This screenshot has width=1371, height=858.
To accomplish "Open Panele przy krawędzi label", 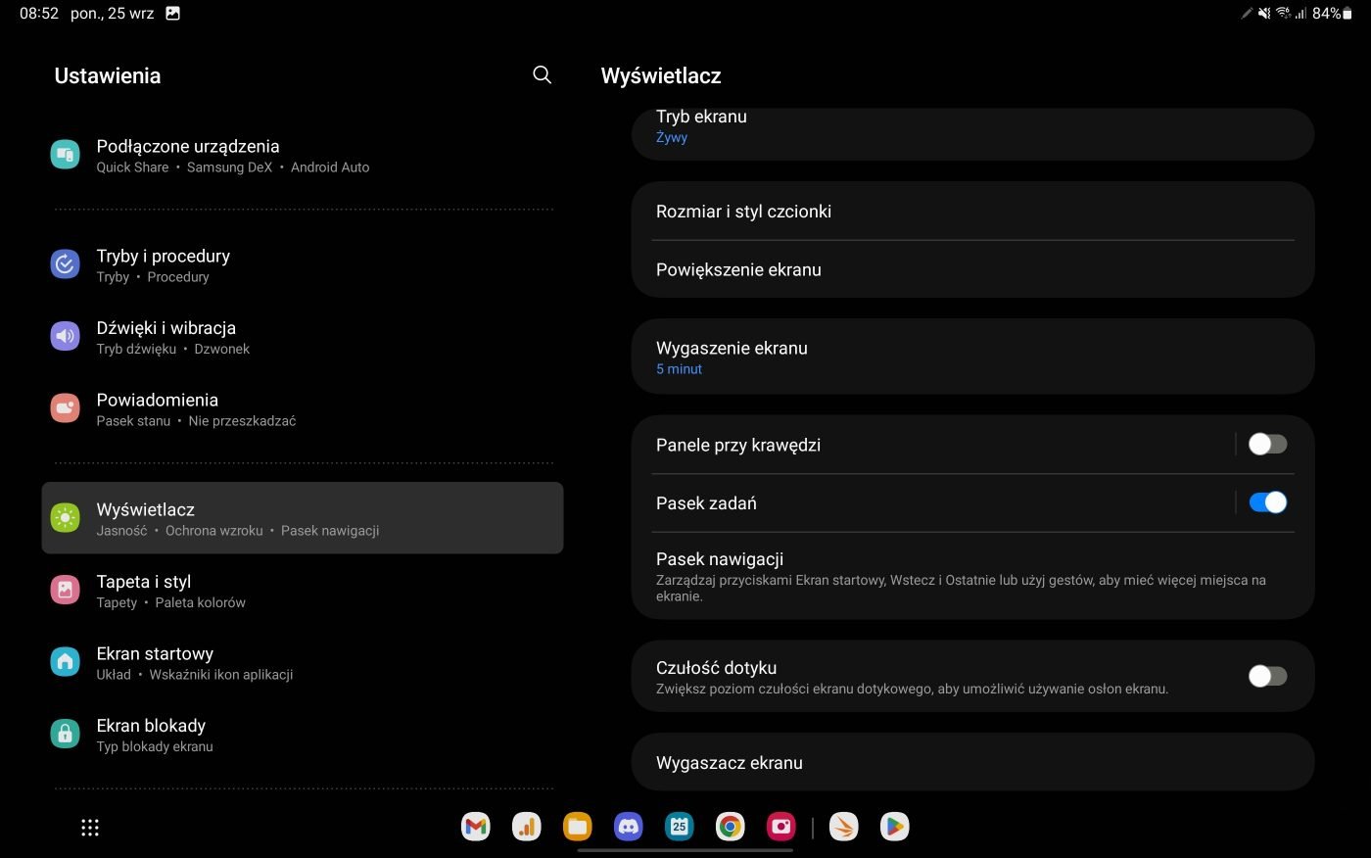I will point(738,445).
